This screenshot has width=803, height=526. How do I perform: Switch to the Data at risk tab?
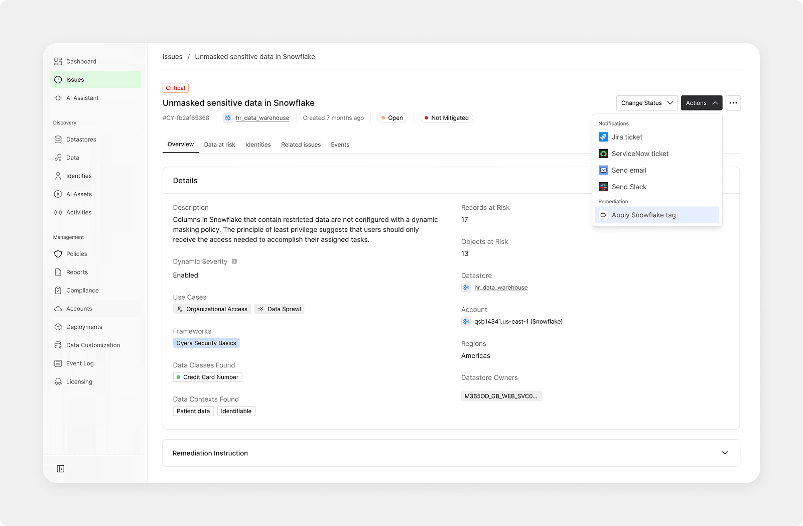point(219,145)
